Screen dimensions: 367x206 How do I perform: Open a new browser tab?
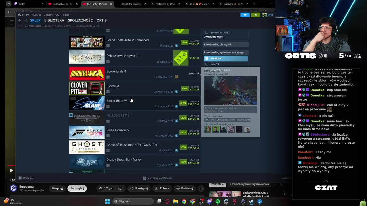tap(254, 4)
